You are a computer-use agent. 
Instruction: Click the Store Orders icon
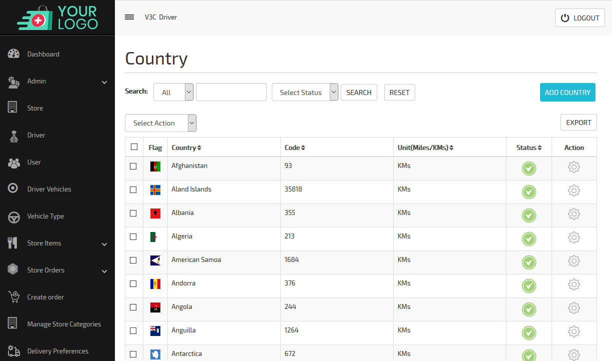(x=13, y=270)
